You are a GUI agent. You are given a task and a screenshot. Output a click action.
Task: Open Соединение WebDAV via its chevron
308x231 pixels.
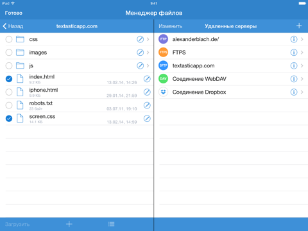pyautogui.click(x=302, y=79)
